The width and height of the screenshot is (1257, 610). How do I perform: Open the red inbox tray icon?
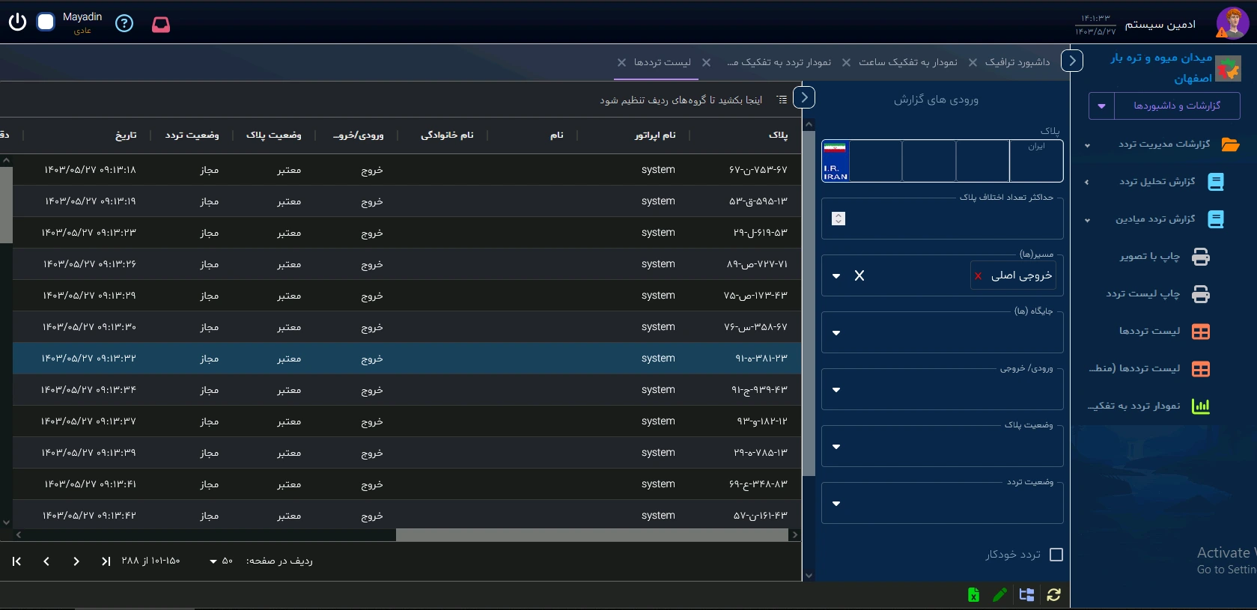[161, 24]
